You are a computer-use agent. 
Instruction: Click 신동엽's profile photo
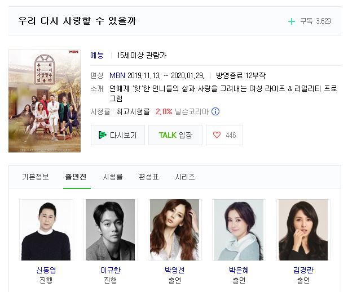[46, 230]
